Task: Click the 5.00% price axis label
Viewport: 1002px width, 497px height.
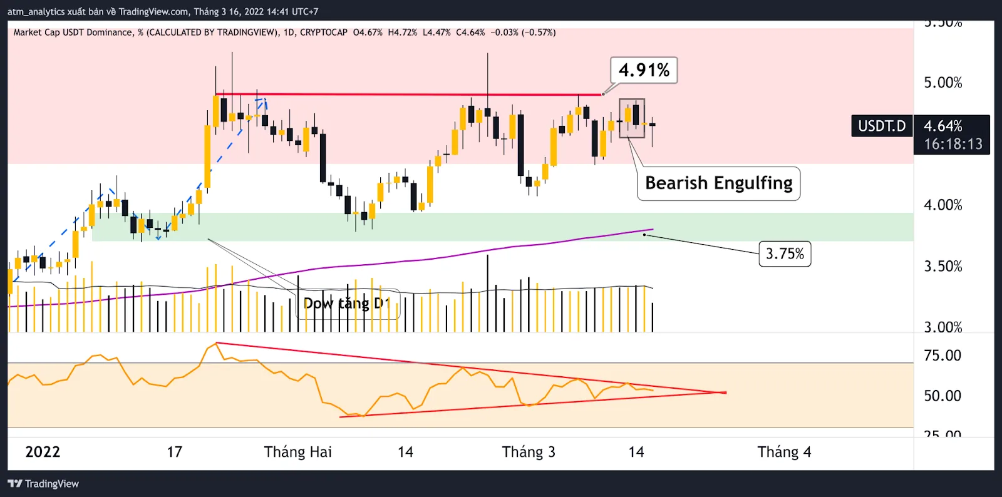Action: (x=943, y=83)
